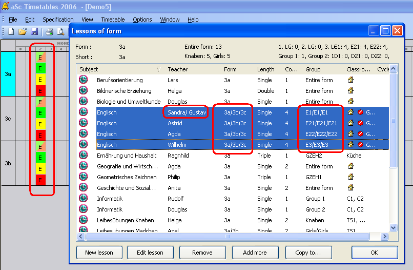Click the scroll down arrow of lessons list
The image size is (413, 270).
coord(394,227)
